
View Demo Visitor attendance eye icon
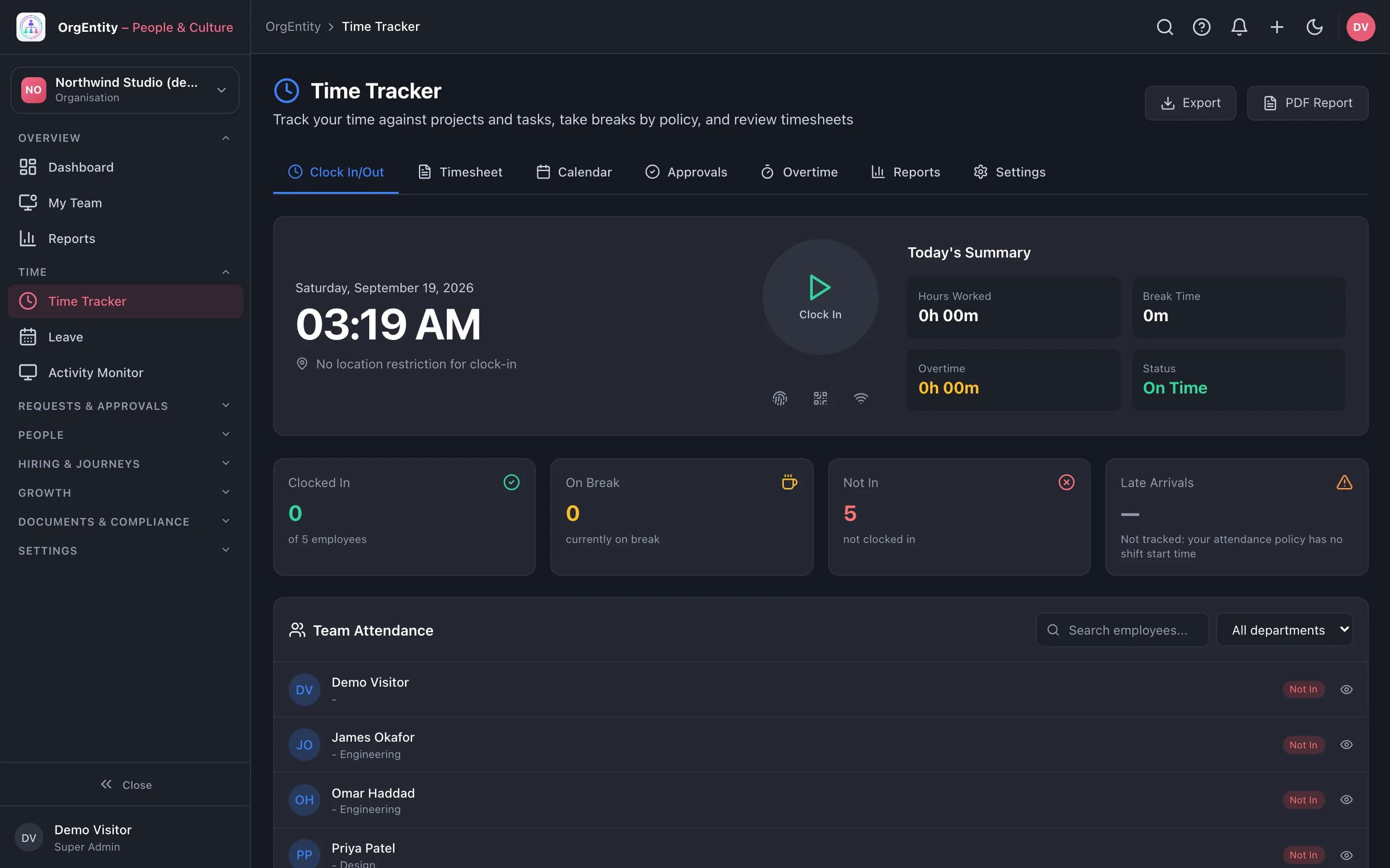coord(1347,690)
